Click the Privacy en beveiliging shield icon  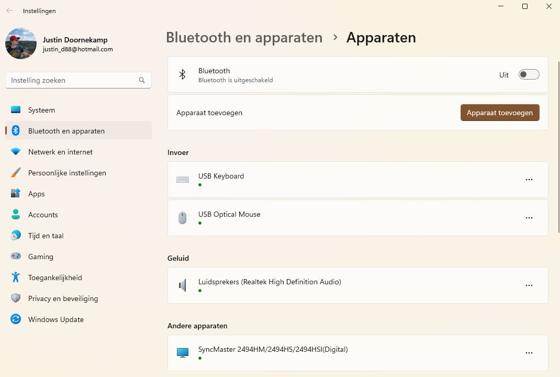pyautogui.click(x=16, y=298)
